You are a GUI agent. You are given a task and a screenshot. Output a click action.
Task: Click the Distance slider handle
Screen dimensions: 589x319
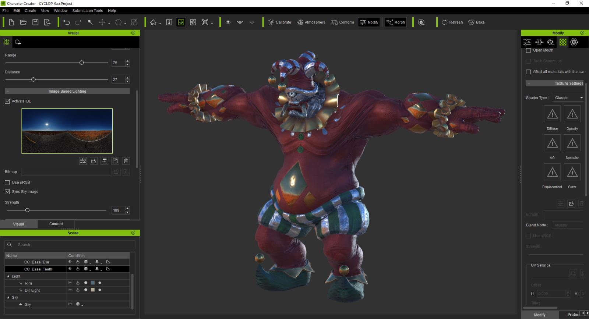click(x=33, y=79)
